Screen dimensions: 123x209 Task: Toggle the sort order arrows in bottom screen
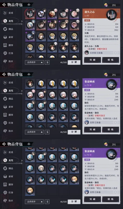[x=47, y=202]
